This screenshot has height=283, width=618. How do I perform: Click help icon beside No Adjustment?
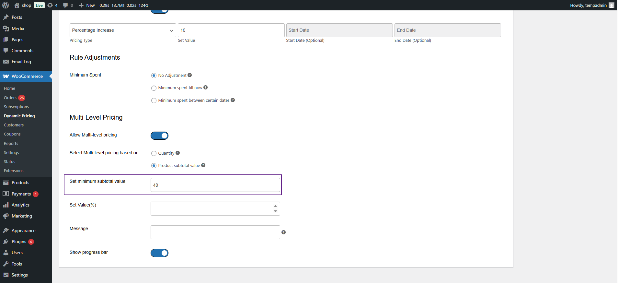pos(190,75)
